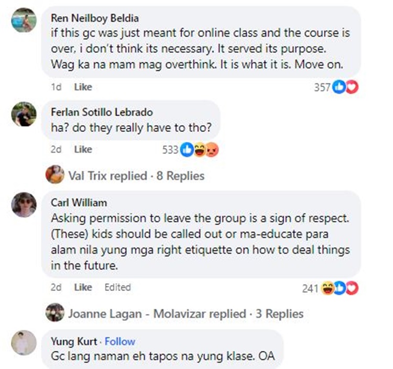393x369 pixels.
Task: Show edit history via Edited label
Action: coord(117,287)
